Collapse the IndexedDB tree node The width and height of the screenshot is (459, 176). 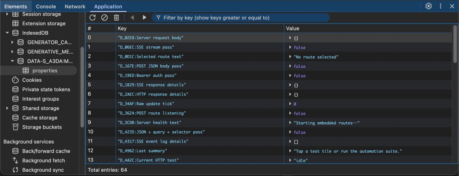(x=7, y=33)
